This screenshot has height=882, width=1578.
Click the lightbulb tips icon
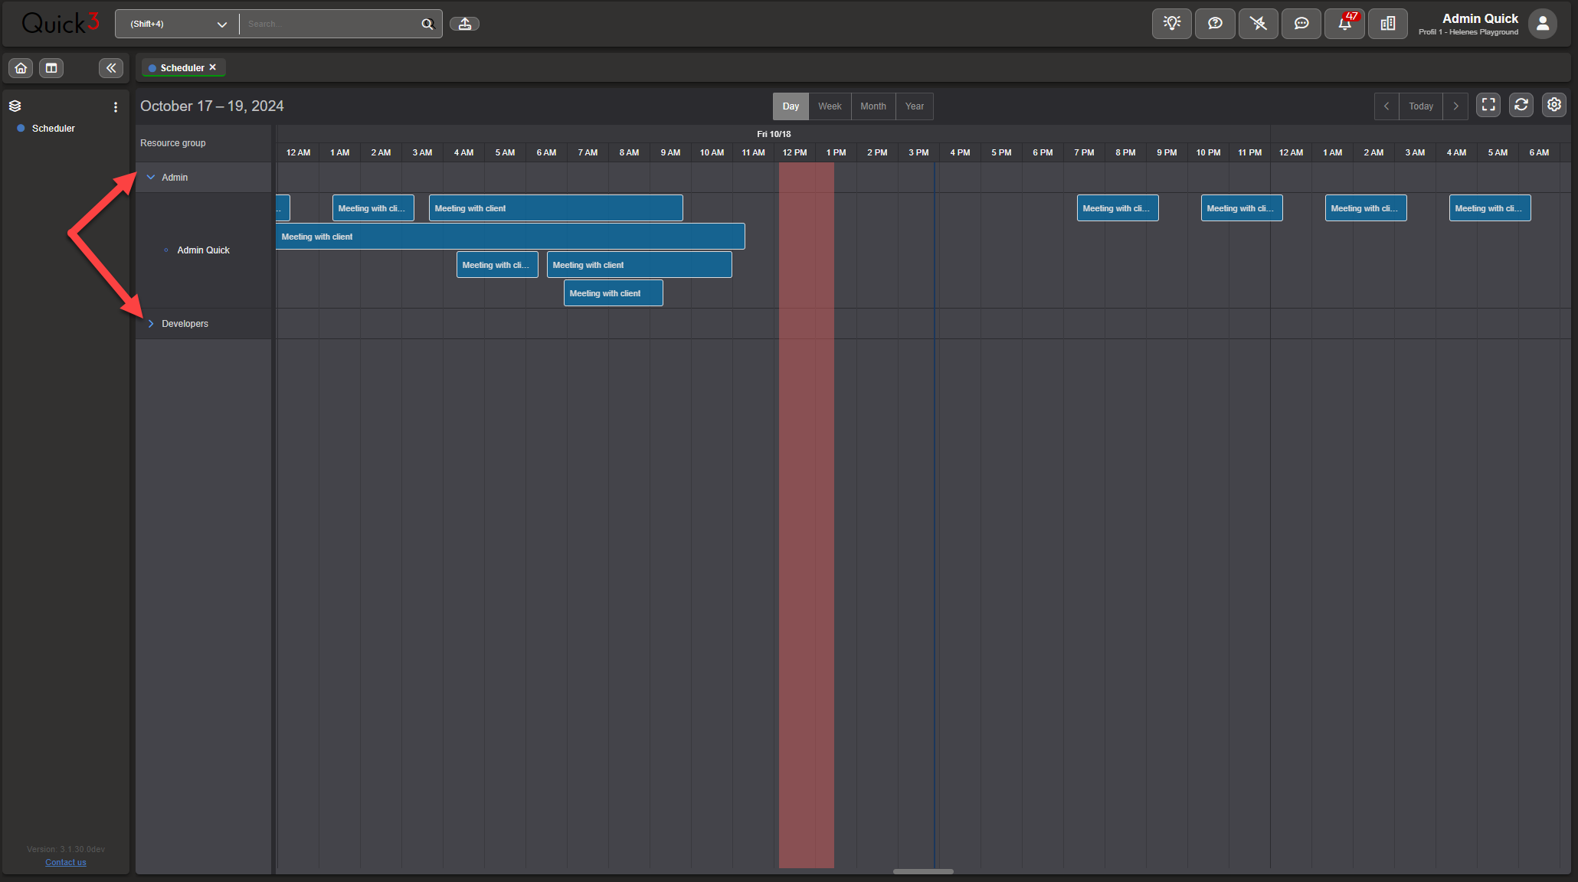click(1171, 24)
